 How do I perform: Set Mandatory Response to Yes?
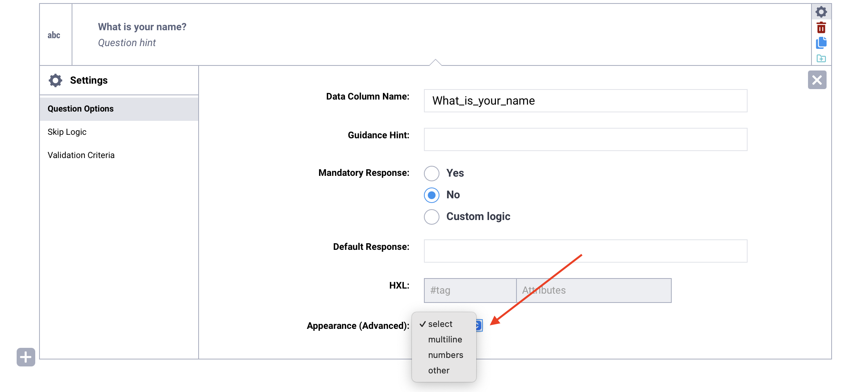pos(431,174)
